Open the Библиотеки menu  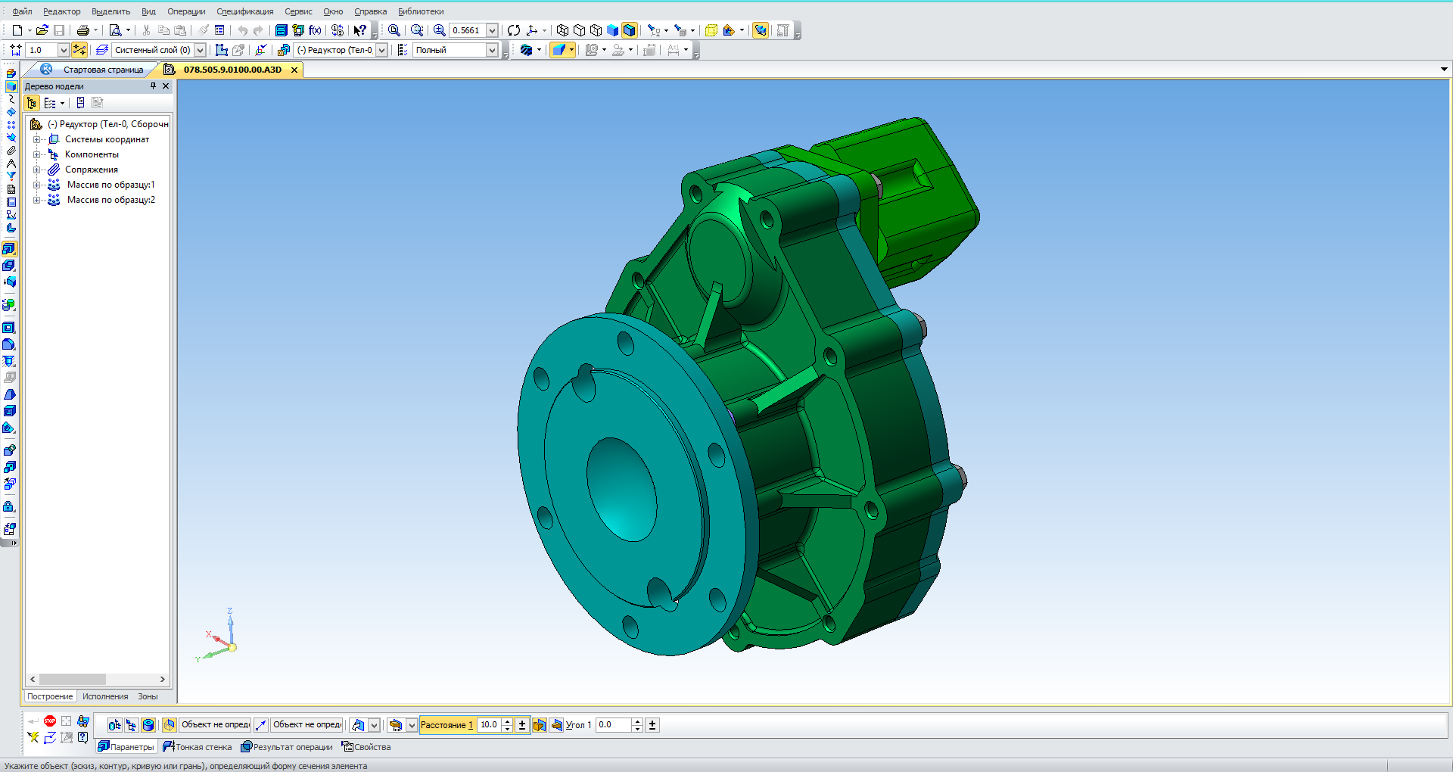click(x=421, y=11)
